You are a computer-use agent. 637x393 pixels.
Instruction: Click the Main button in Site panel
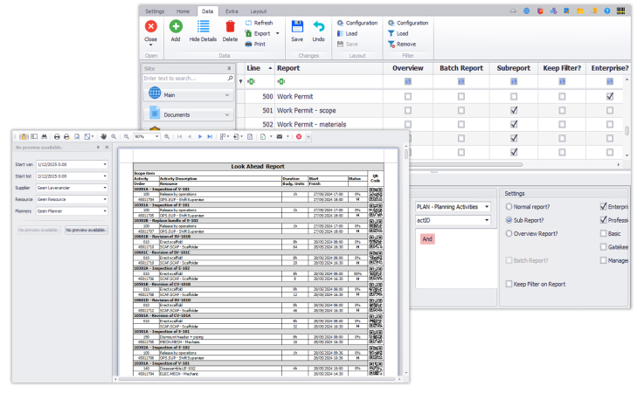pos(190,93)
